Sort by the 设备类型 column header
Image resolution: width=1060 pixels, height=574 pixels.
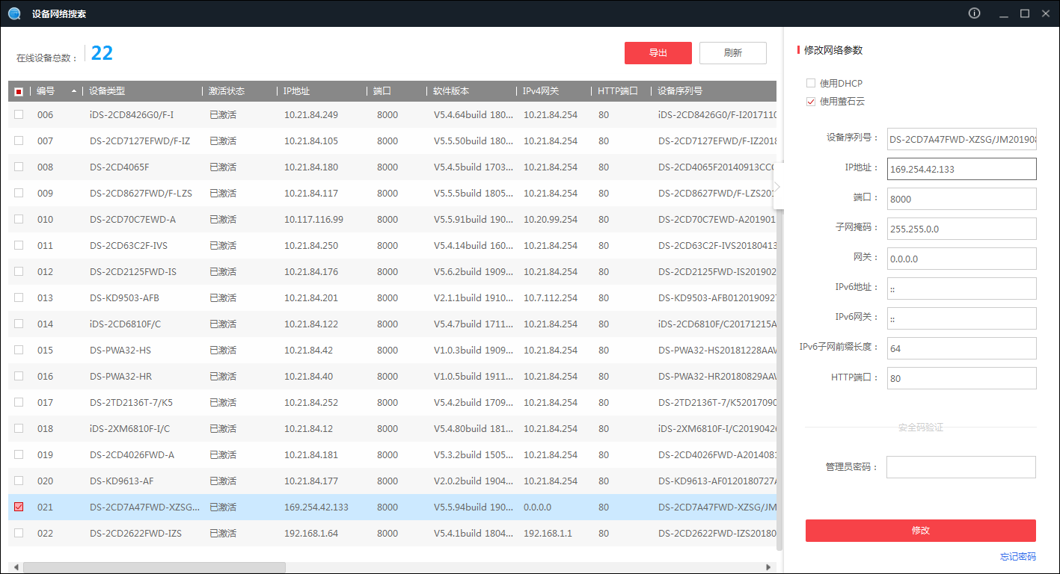pos(107,91)
